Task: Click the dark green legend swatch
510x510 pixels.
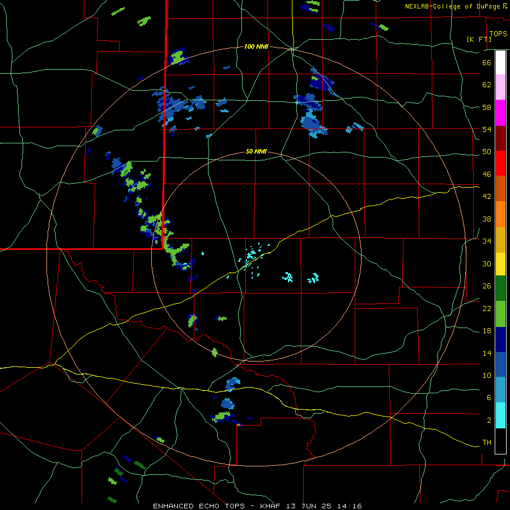Action: point(500,288)
